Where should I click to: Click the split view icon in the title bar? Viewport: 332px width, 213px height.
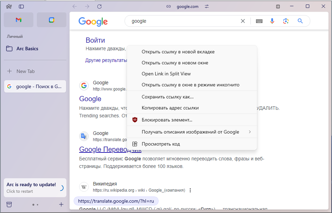(278, 7)
